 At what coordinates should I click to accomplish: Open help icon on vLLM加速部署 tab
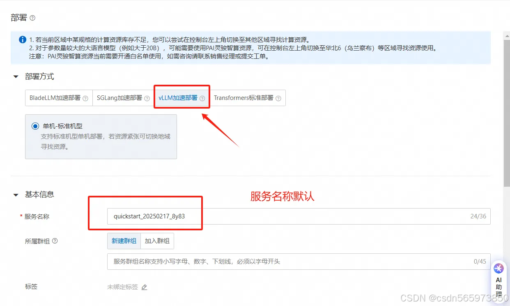click(202, 98)
